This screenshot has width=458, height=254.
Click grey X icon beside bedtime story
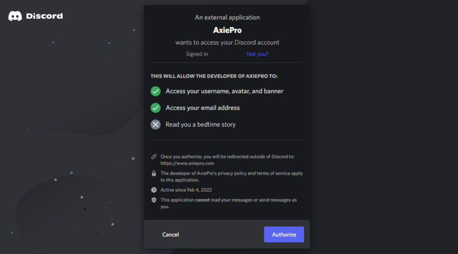(156, 125)
